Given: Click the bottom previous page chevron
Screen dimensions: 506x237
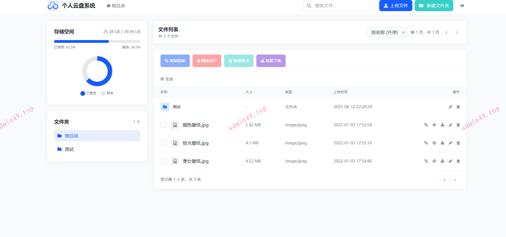Looking at the screenshot, I should (x=444, y=180).
